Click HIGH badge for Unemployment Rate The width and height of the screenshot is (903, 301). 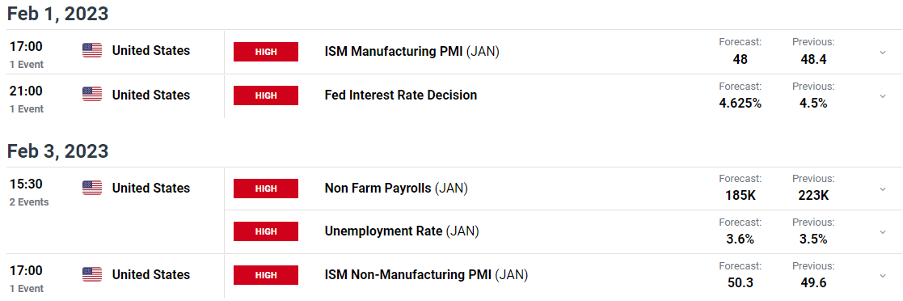tap(265, 231)
